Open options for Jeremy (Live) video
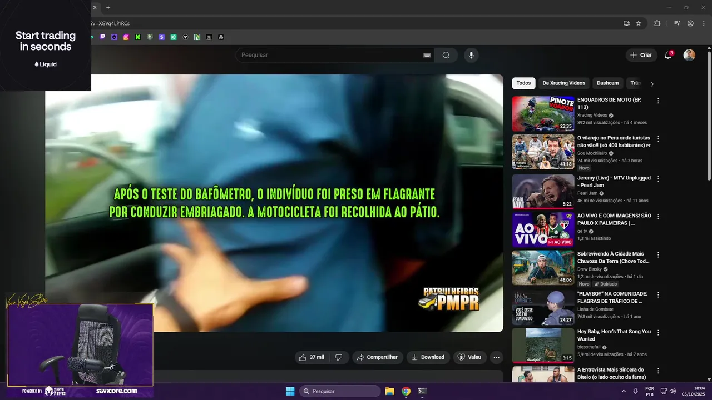 [x=658, y=179]
